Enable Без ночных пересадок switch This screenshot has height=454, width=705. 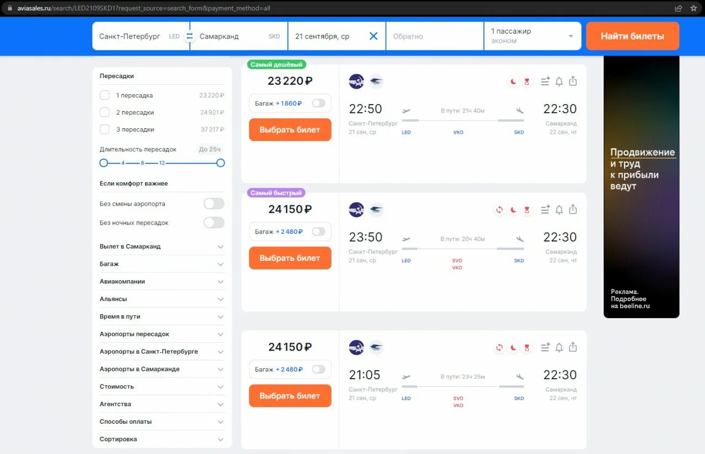pos(214,222)
